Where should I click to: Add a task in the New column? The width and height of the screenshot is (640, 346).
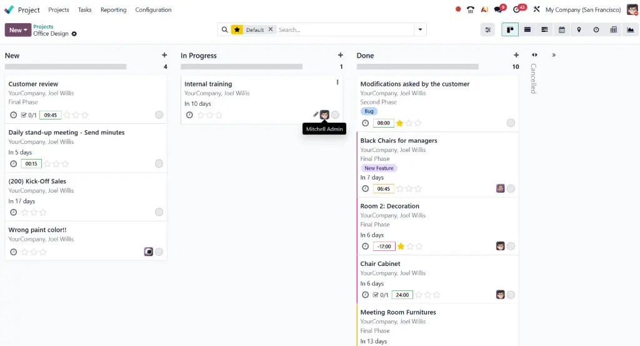click(x=164, y=55)
